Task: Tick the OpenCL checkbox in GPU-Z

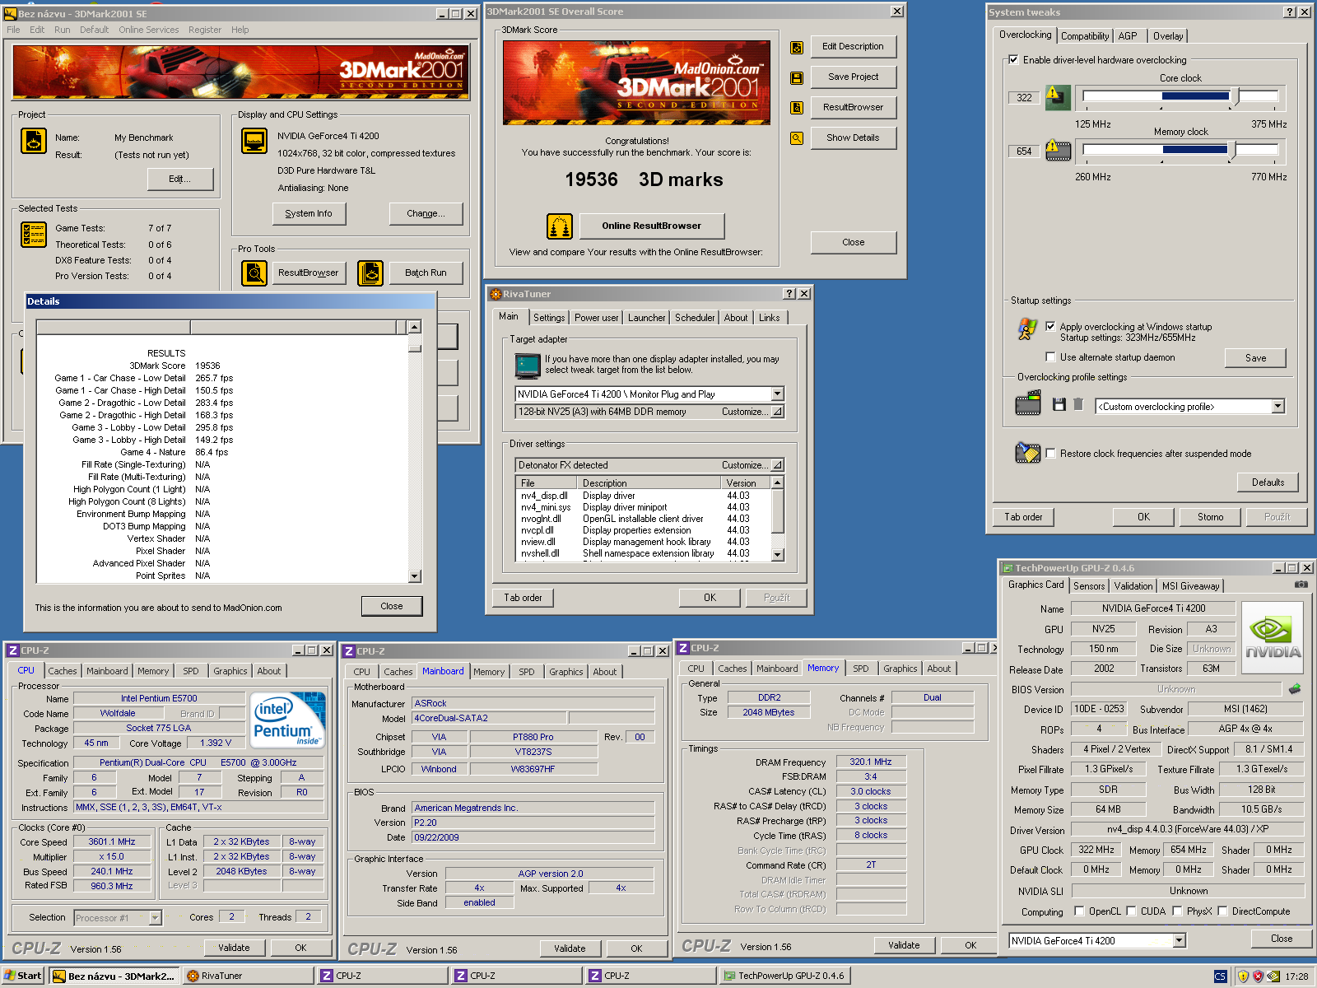Action: click(1079, 911)
